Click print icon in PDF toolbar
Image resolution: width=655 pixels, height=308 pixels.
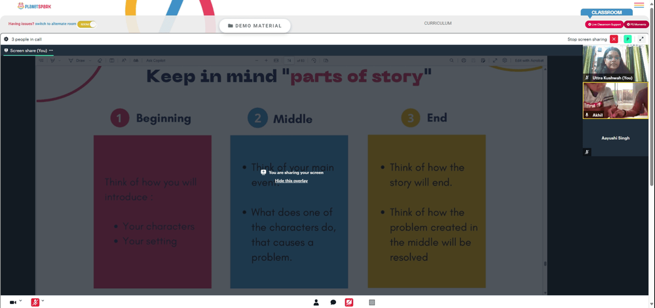click(464, 60)
